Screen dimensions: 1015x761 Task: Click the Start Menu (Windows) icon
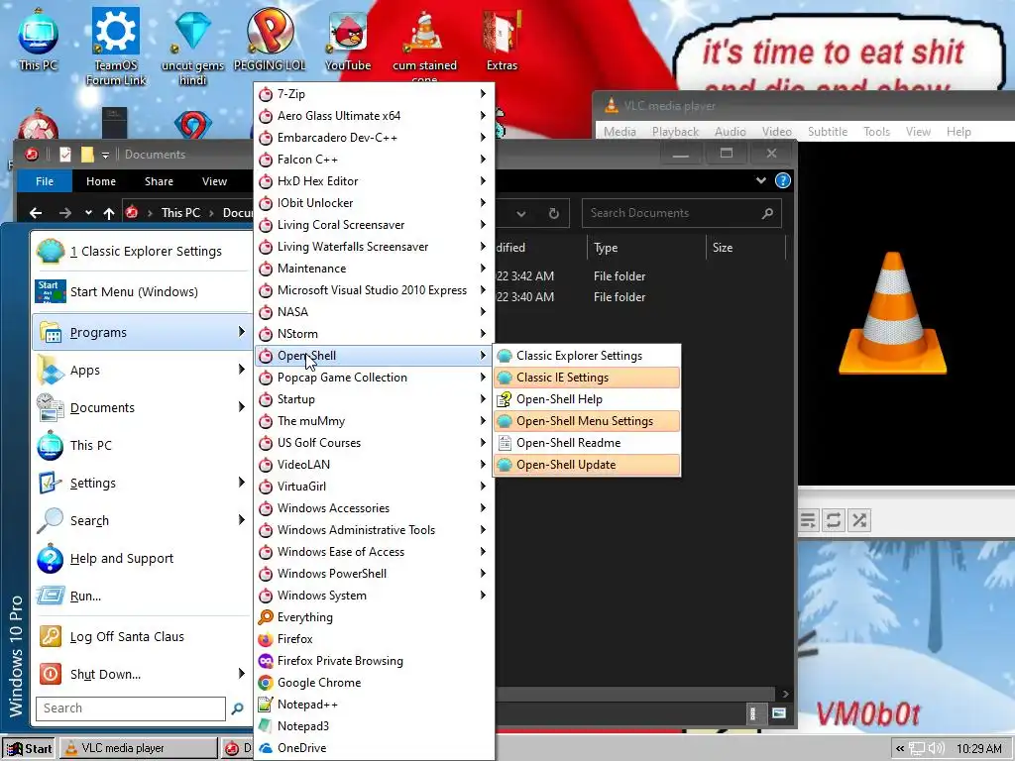[x=50, y=291]
